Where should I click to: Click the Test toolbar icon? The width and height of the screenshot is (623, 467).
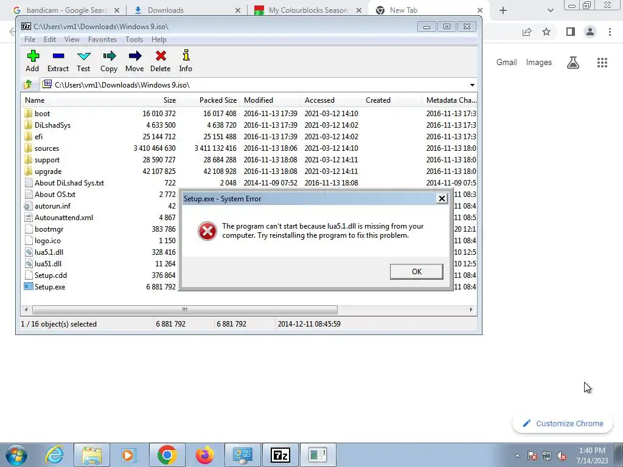tap(83, 61)
